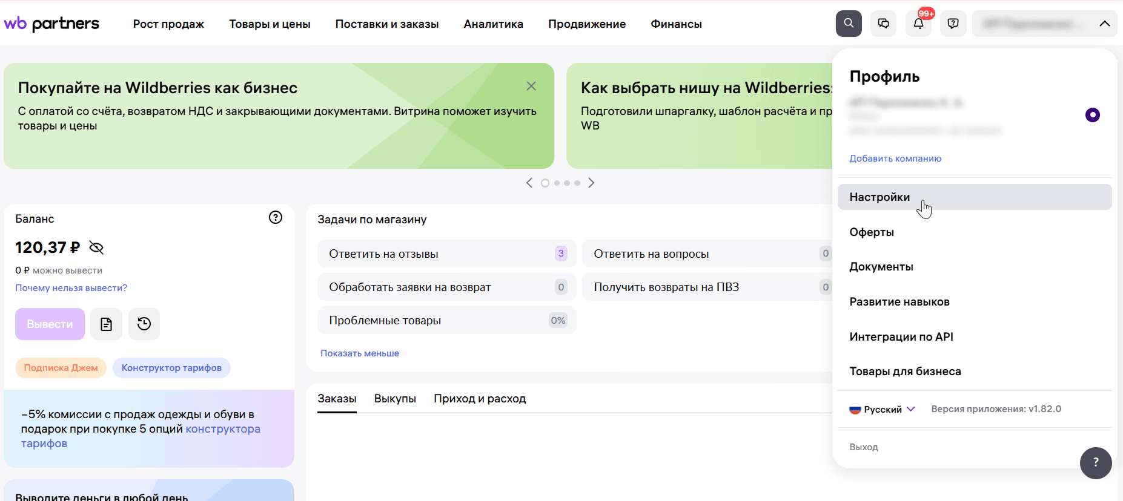Open Настройки in profile menu
Image resolution: width=1123 pixels, height=501 pixels.
(975, 197)
